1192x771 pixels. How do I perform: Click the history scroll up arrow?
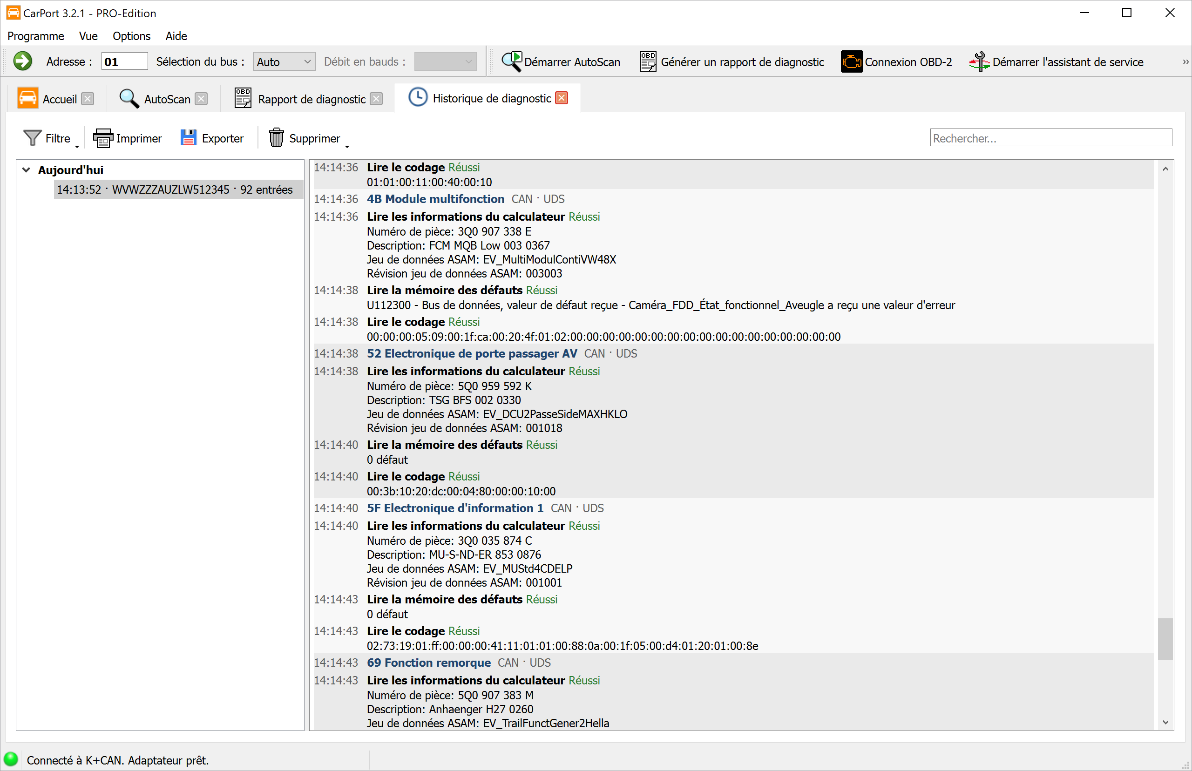pos(1165,169)
